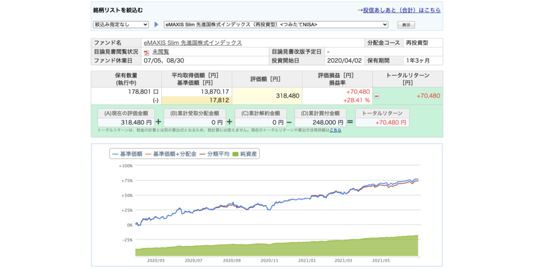Select the 1年3ヶ月 holding period value
534x269 pixels.
pos(418,60)
